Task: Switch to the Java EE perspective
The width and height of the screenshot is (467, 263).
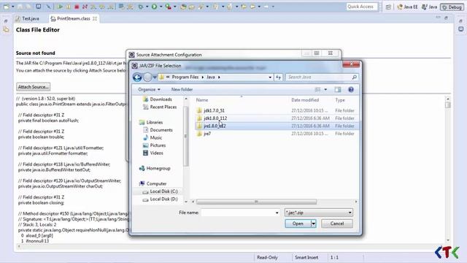Action: tap(407, 7)
